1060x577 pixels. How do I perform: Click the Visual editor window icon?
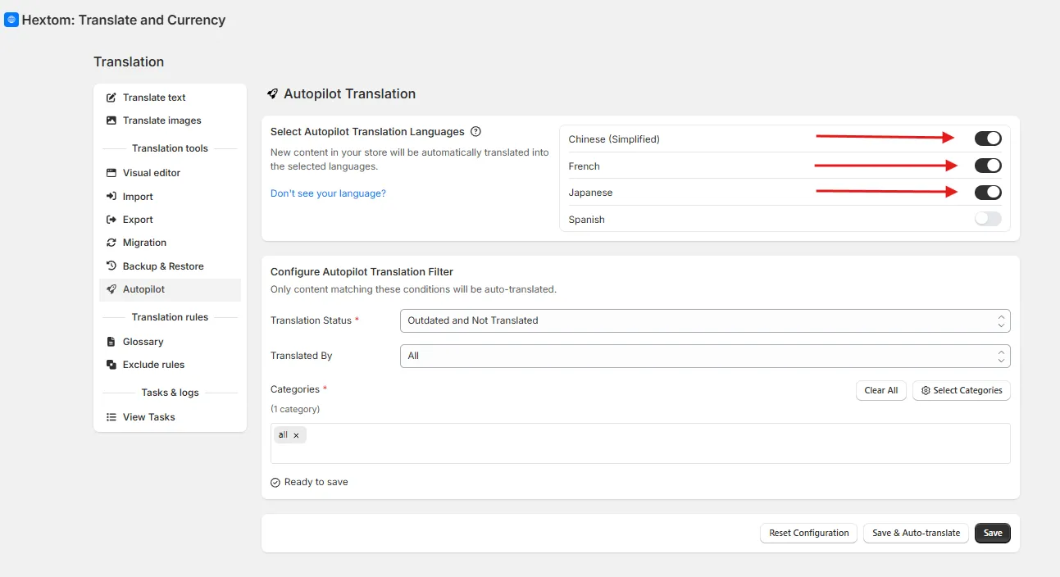[111, 173]
